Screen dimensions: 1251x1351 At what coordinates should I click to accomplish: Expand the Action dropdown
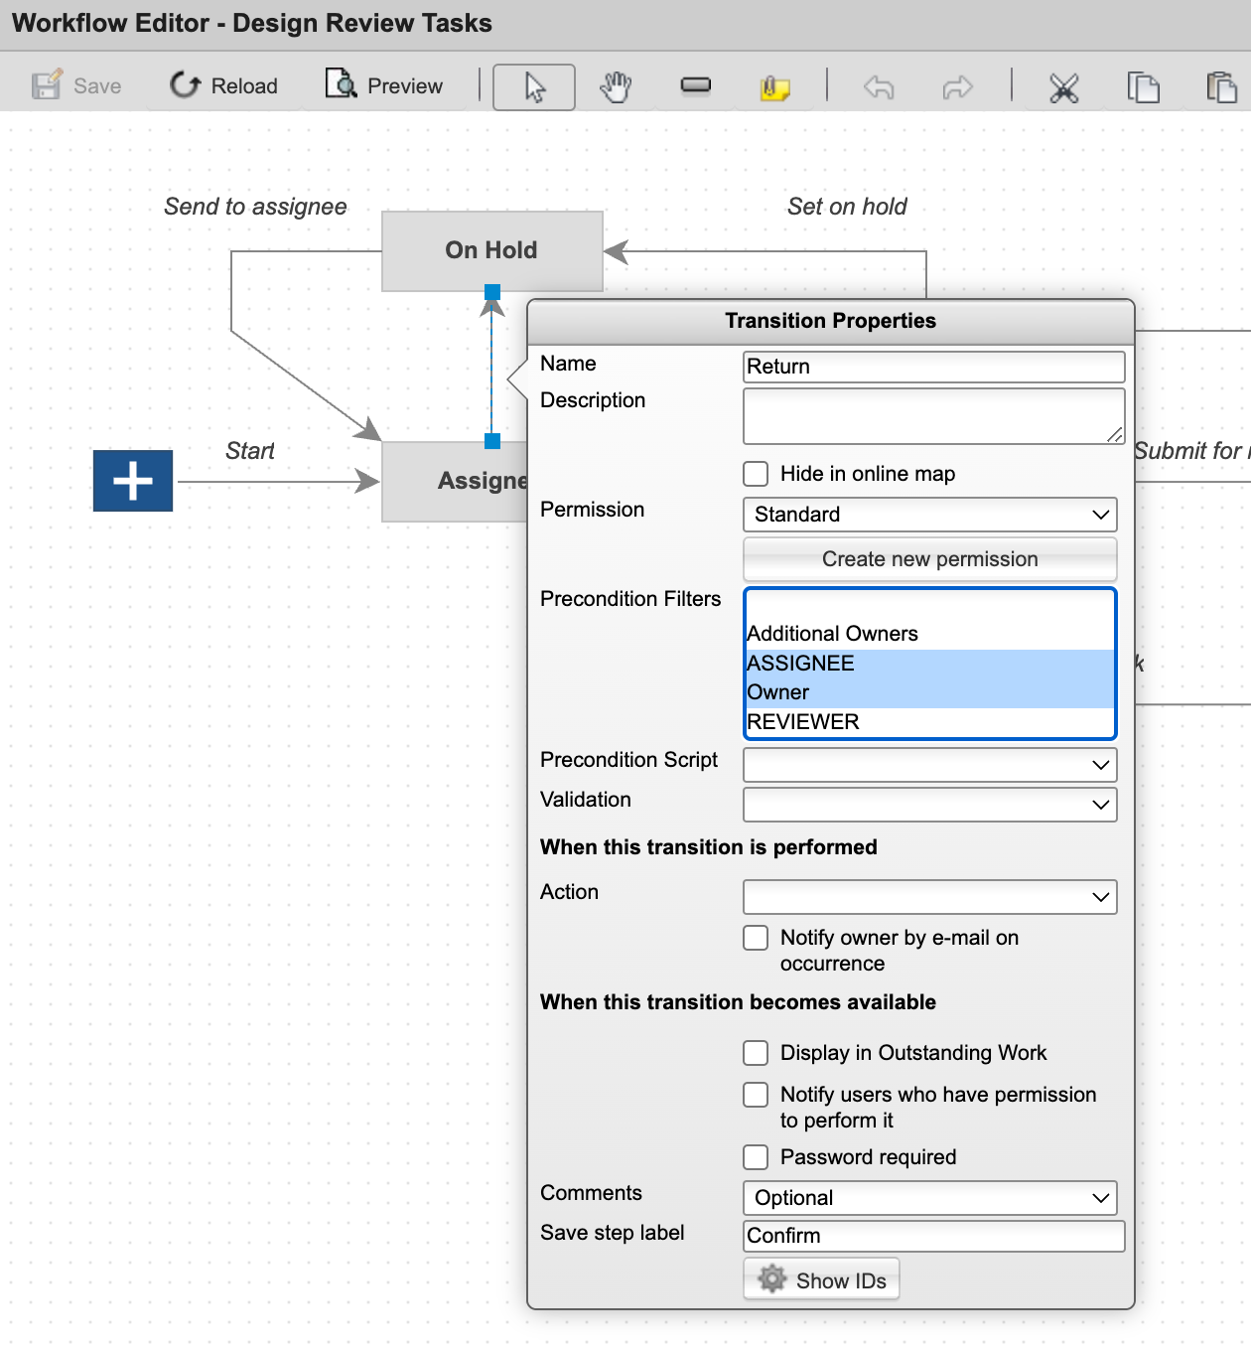point(929,897)
